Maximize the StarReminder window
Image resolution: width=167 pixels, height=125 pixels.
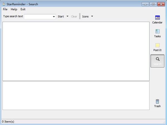[x=153, y=4]
